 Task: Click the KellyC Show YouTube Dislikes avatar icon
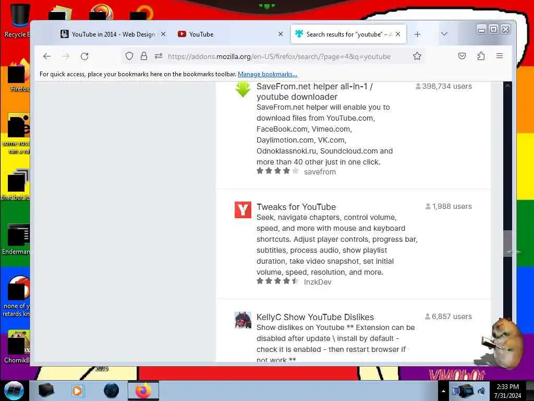click(x=243, y=320)
